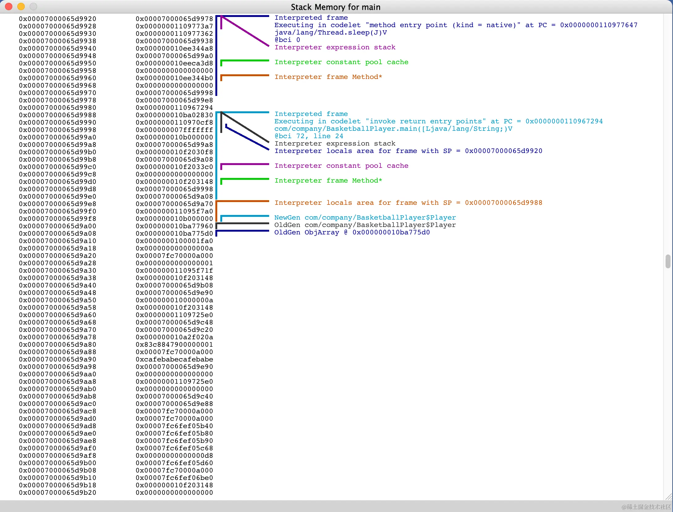Click the OldGen ObjArray annotation text
Screen dimensions: 673x512
pyautogui.click(x=352, y=232)
